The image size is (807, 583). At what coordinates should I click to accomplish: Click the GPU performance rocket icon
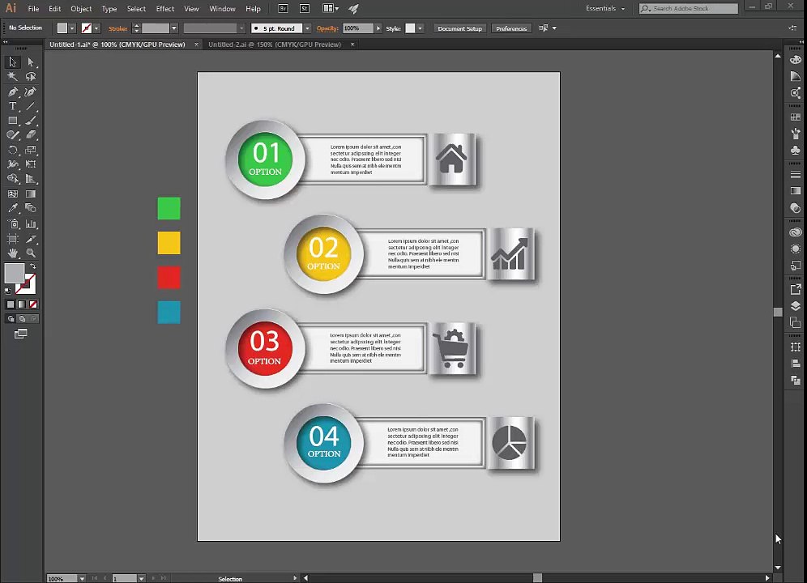tap(353, 8)
